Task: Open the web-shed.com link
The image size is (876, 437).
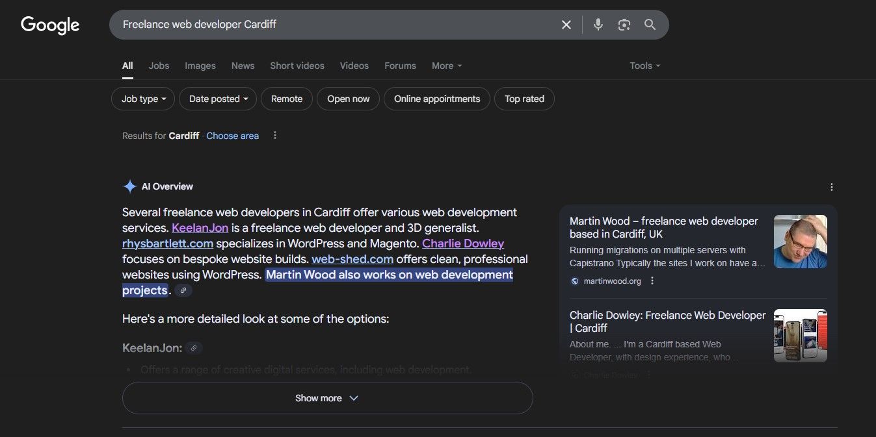Action: click(352, 259)
